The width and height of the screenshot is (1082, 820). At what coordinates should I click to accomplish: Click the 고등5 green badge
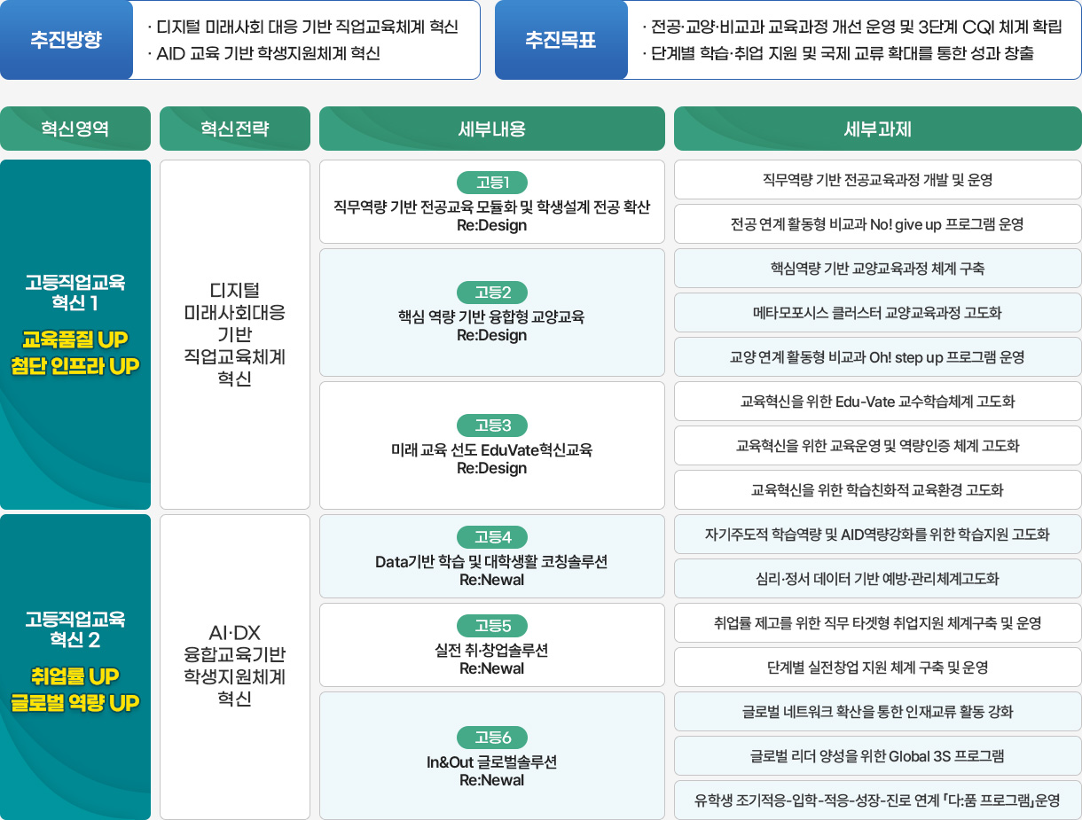pos(492,626)
